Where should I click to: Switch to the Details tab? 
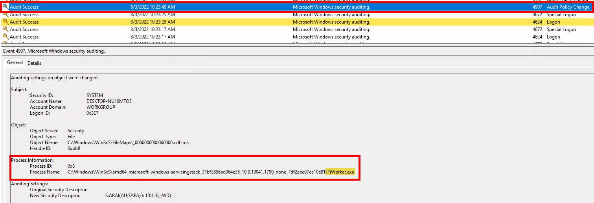coord(34,63)
